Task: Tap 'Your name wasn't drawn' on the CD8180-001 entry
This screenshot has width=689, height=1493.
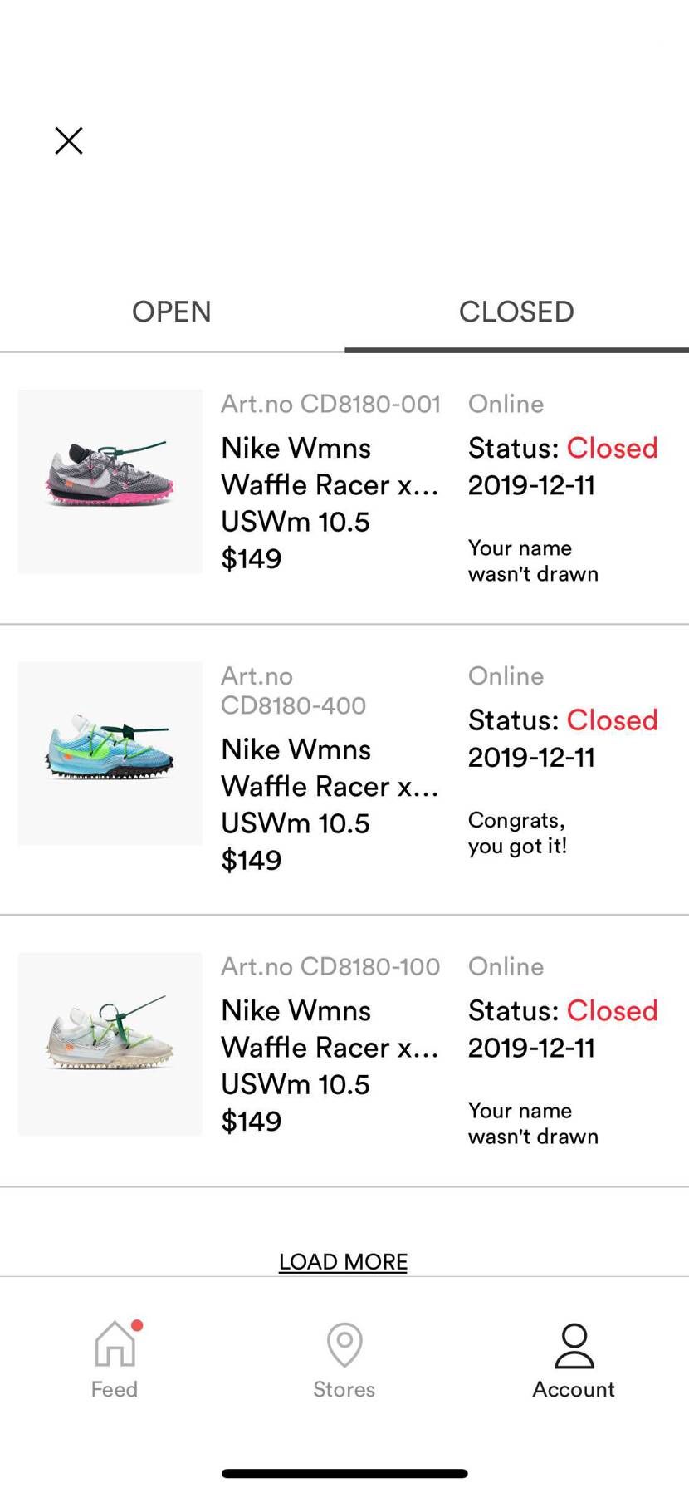Action: coord(533,561)
